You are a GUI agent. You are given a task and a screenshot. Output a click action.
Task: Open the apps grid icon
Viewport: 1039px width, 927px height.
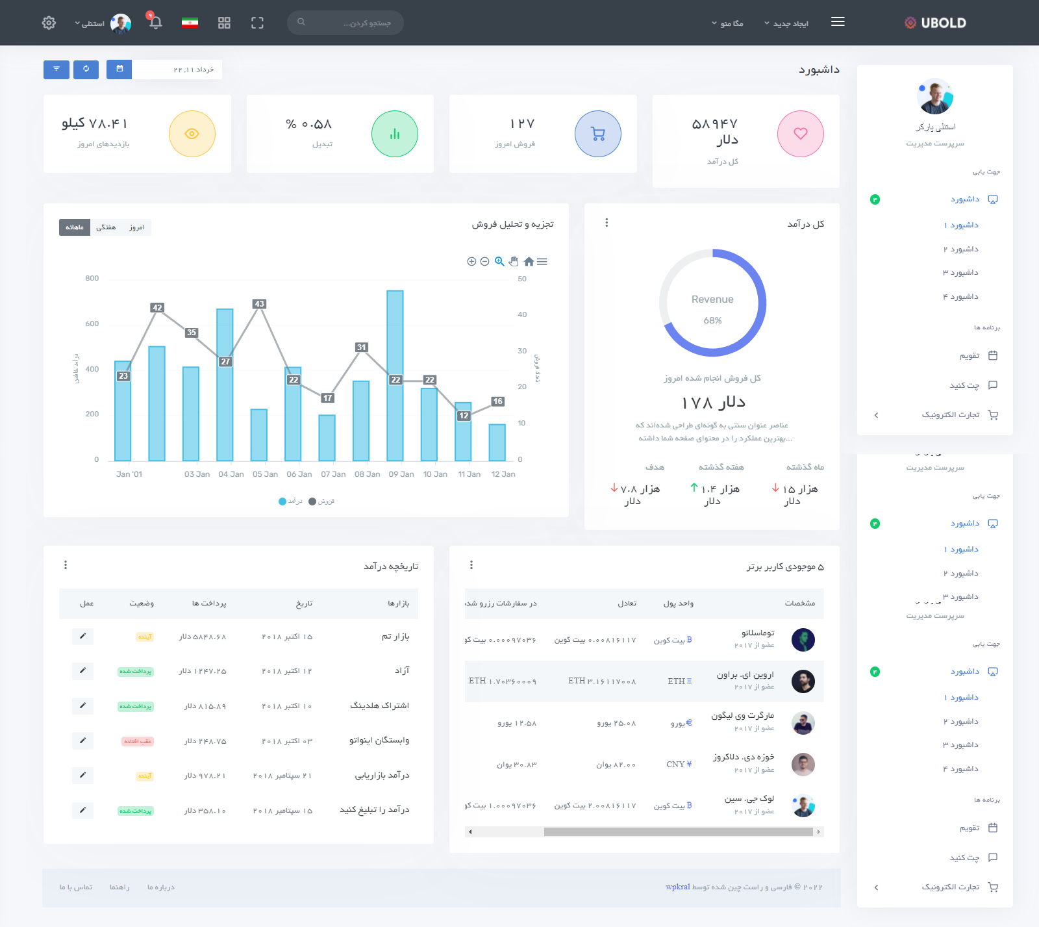[x=224, y=23]
